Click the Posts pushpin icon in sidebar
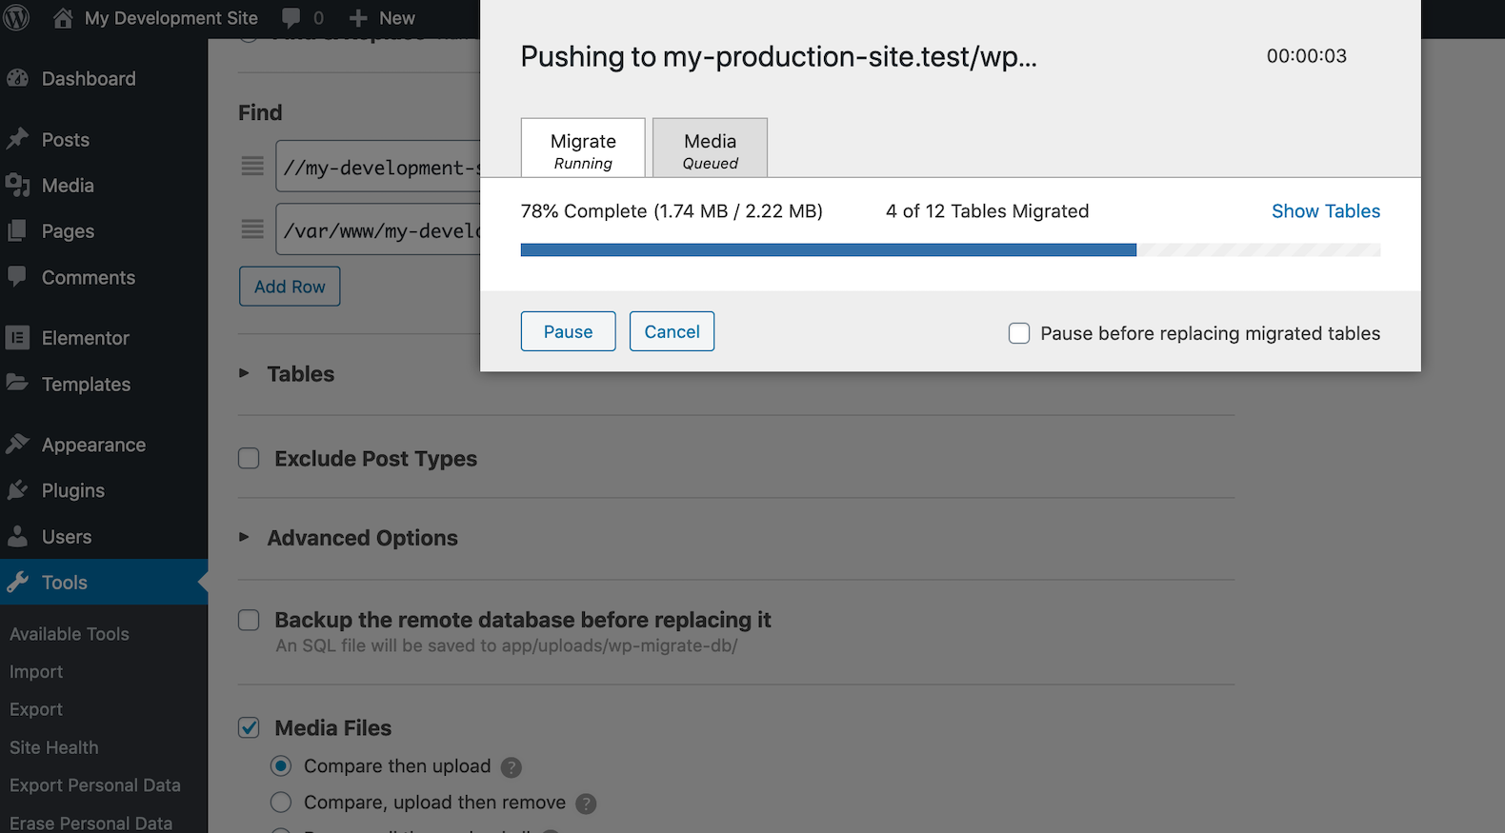 tap(18, 139)
